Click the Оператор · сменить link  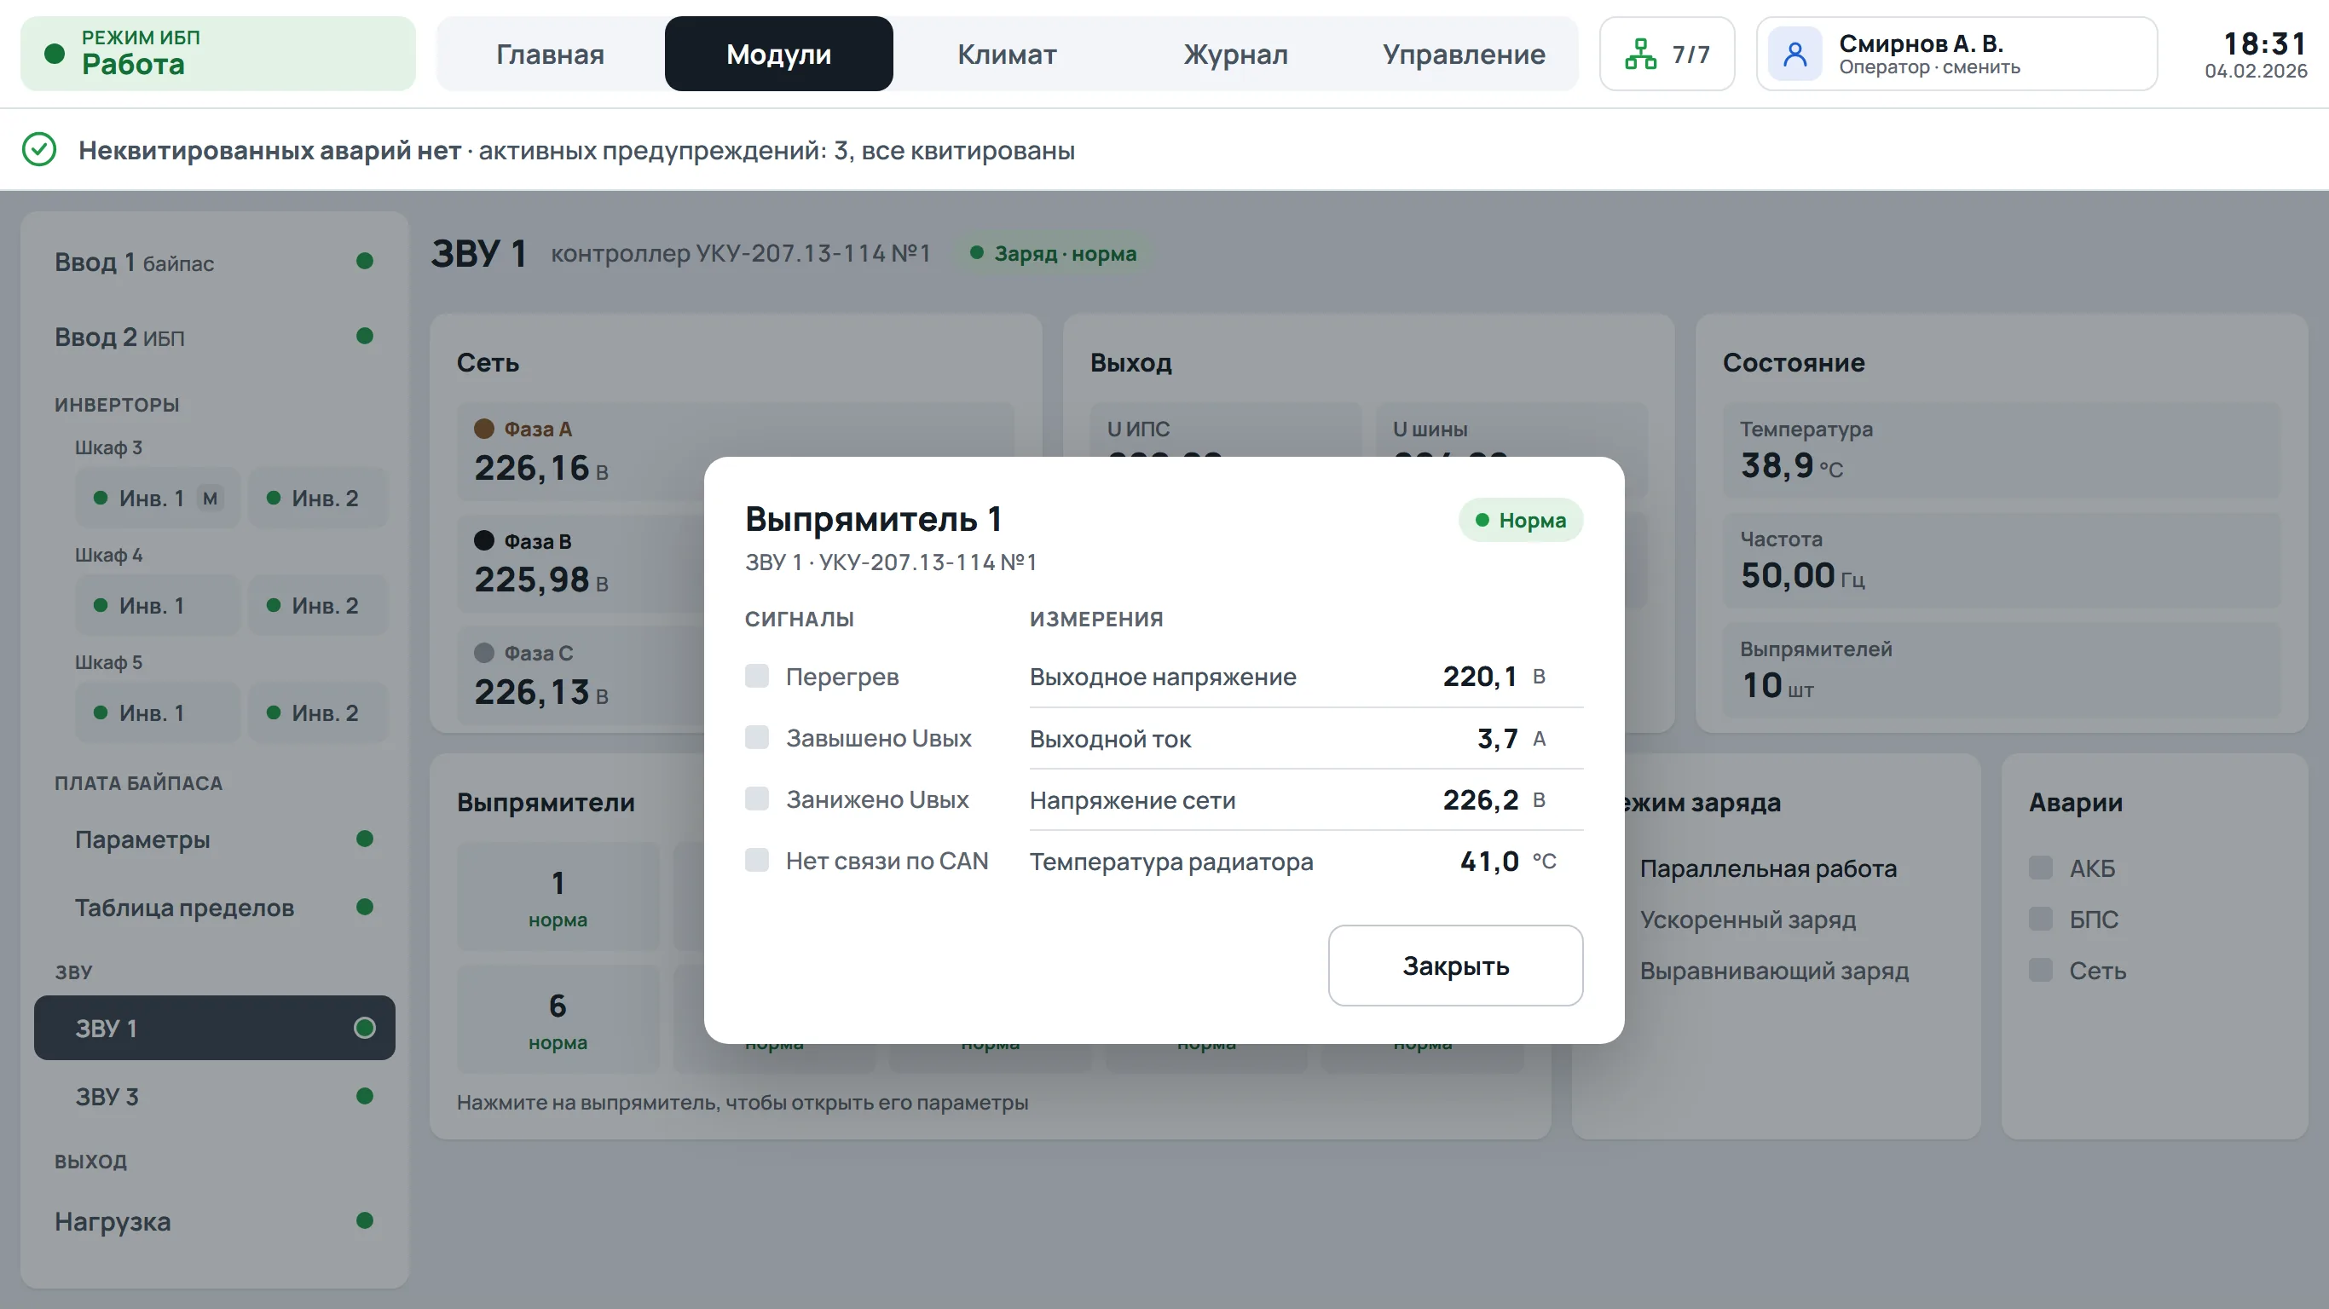click(x=1929, y=68)
